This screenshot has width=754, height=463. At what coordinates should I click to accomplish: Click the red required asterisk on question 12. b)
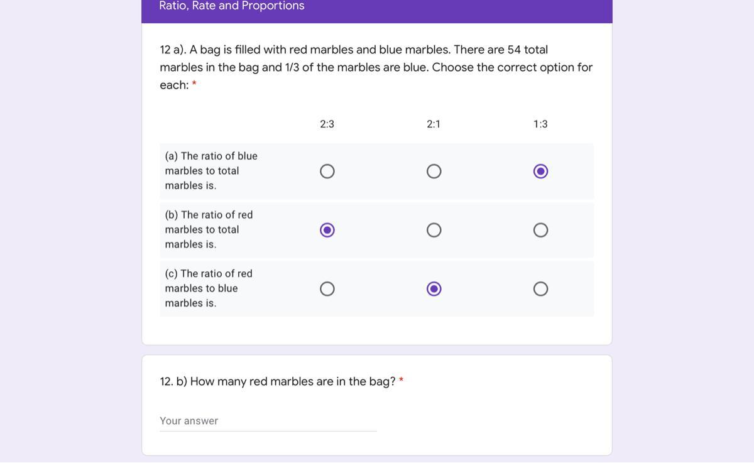point(401,380)
